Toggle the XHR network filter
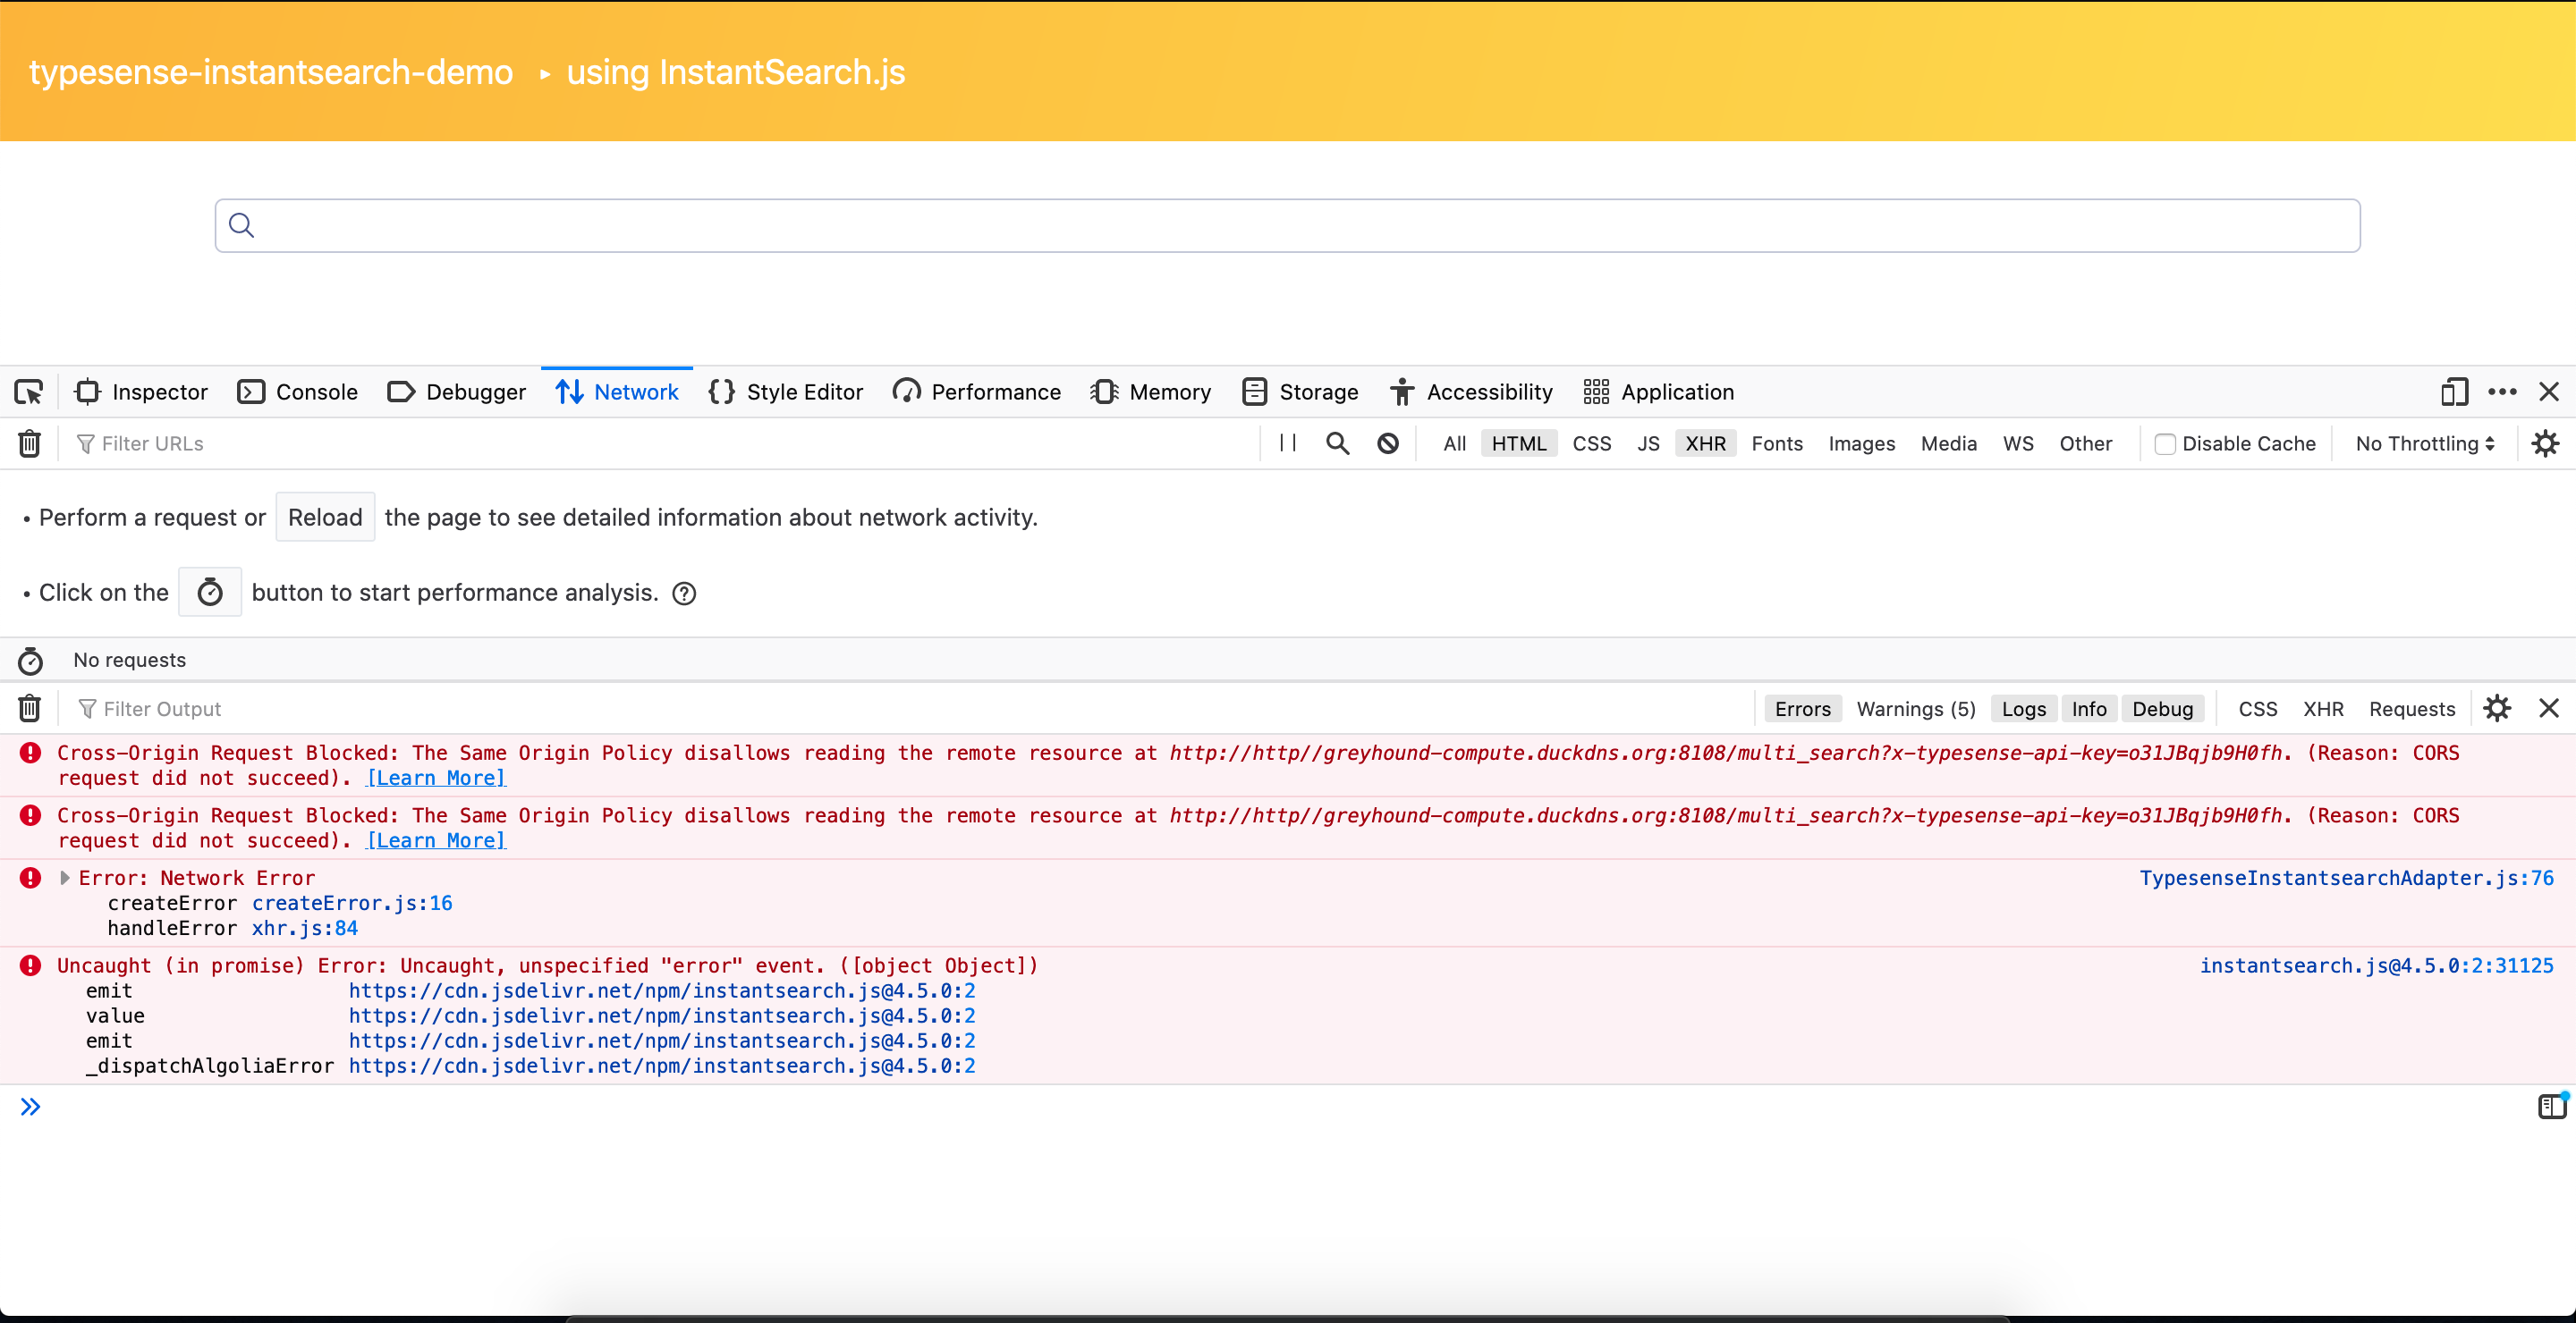The width and height of the screenshot is (2576, 1323). [1705, 443]
